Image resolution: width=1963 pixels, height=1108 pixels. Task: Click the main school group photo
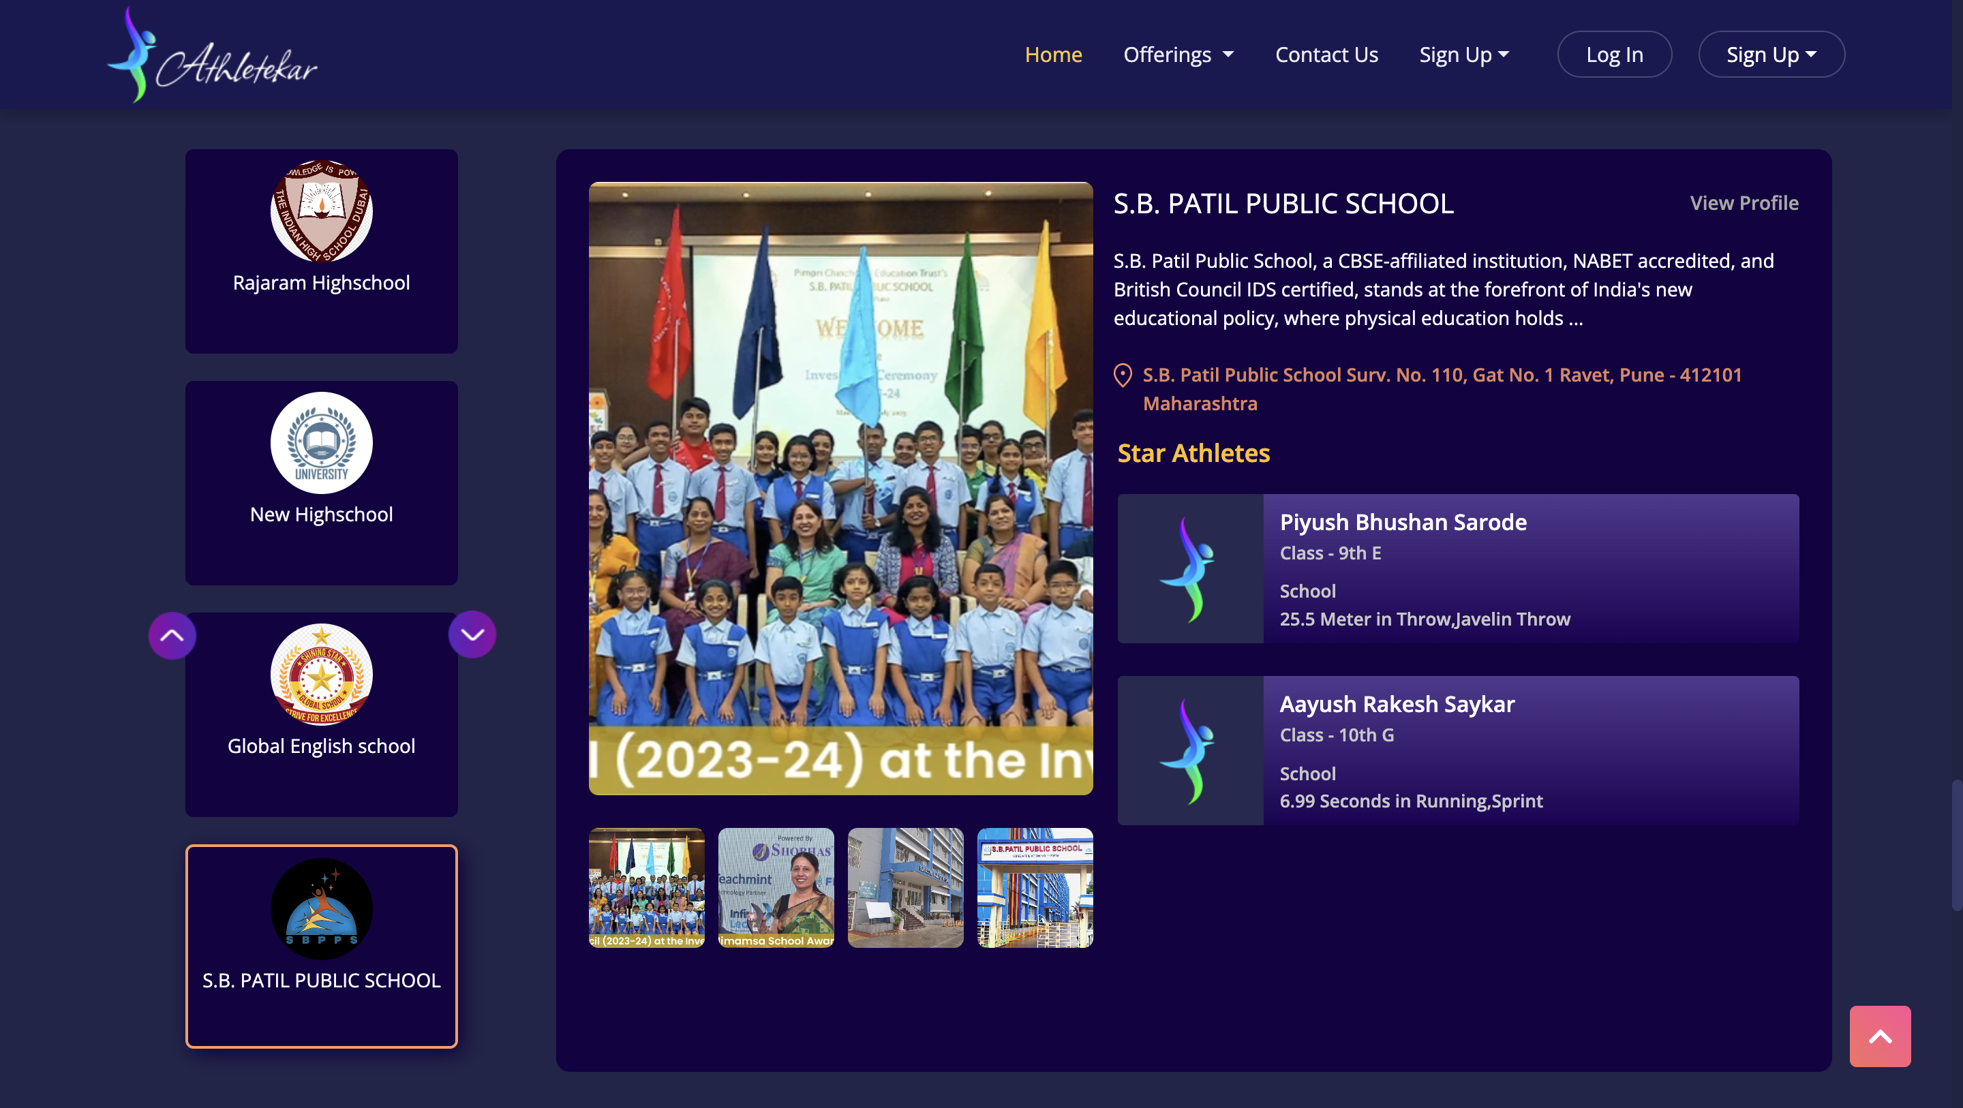coord(840,489)
